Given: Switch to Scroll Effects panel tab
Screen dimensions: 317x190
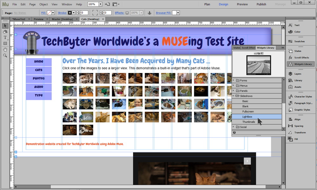Looking at the screenshot, I should pos(249,48).
